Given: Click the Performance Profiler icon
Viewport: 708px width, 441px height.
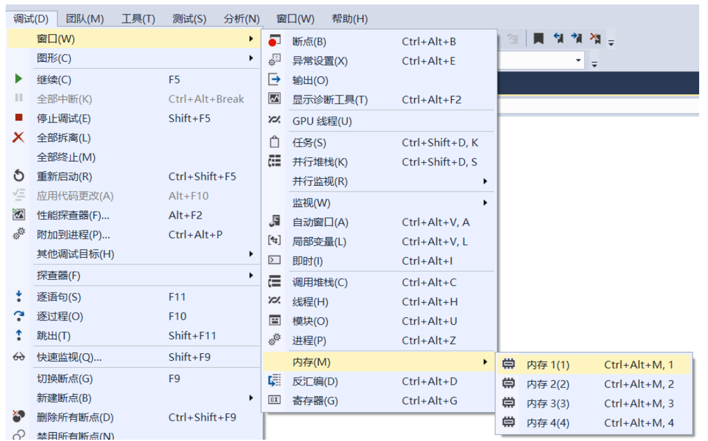Looking at the screenshot, I should (18, 215).
